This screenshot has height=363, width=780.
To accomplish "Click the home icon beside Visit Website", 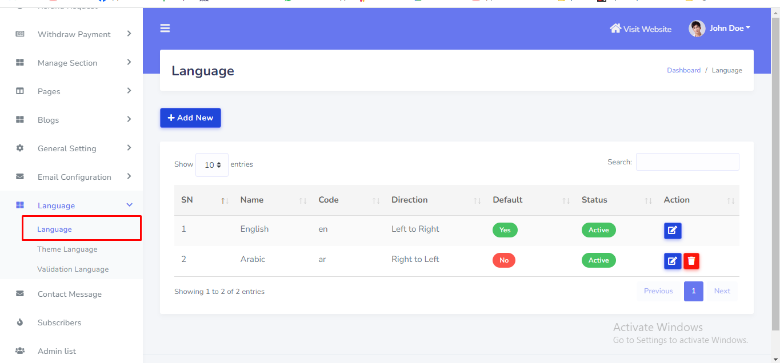I will 615,29.
